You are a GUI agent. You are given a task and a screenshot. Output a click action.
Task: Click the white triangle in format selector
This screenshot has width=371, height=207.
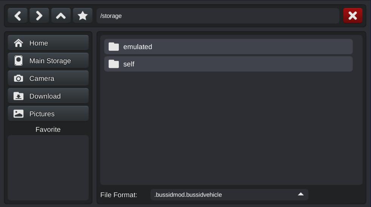[301, 194]
